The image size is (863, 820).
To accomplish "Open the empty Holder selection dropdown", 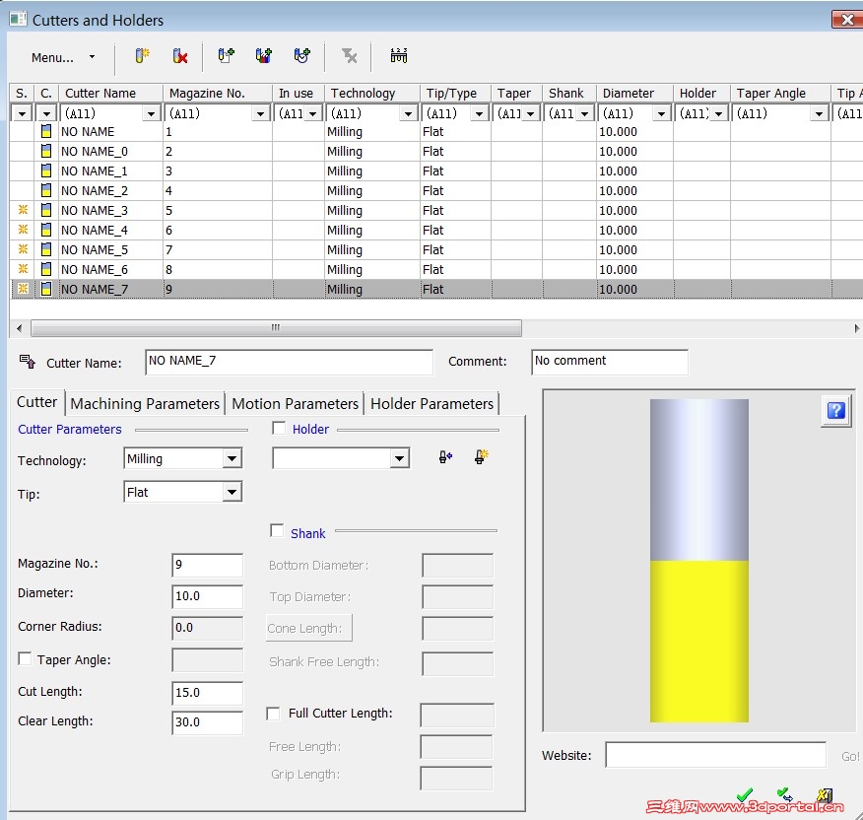I will pyautogui.click(x=400, y=458).
